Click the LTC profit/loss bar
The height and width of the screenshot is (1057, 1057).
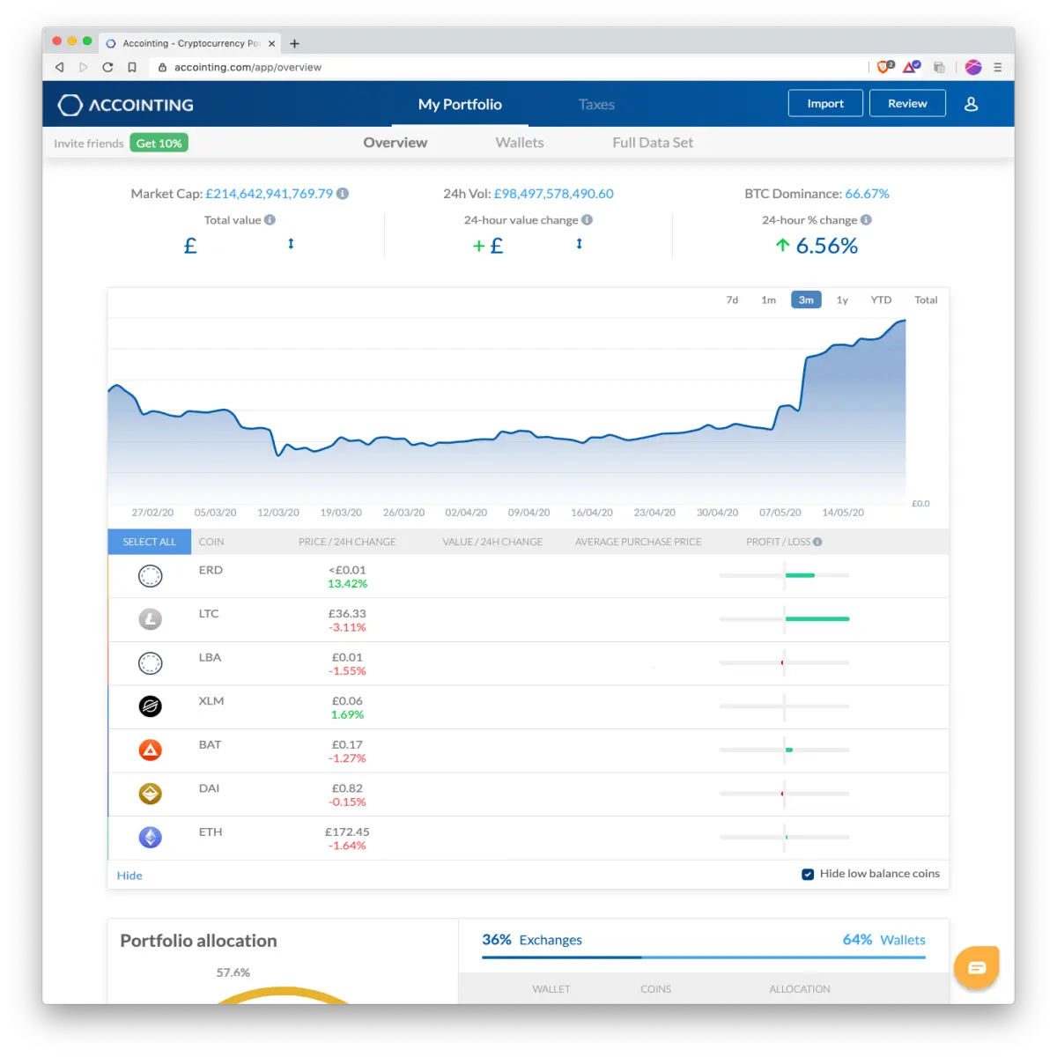784,619
